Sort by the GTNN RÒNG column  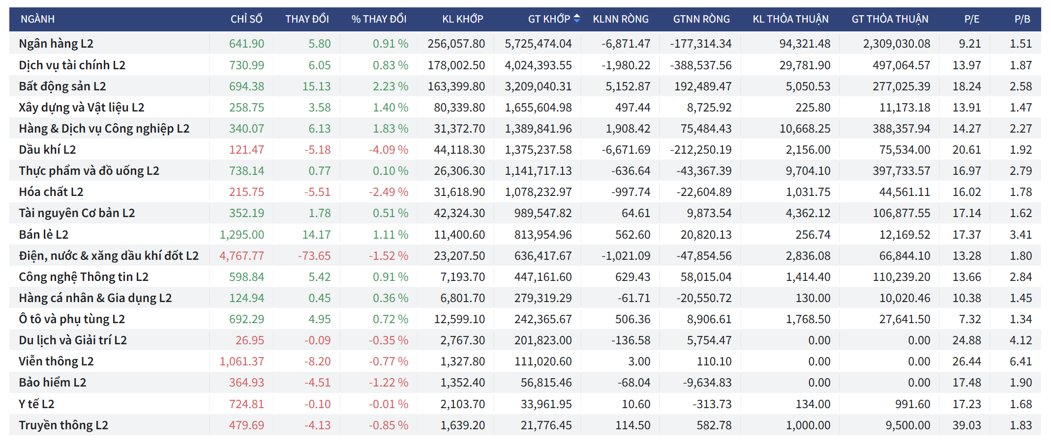(701, 19)
